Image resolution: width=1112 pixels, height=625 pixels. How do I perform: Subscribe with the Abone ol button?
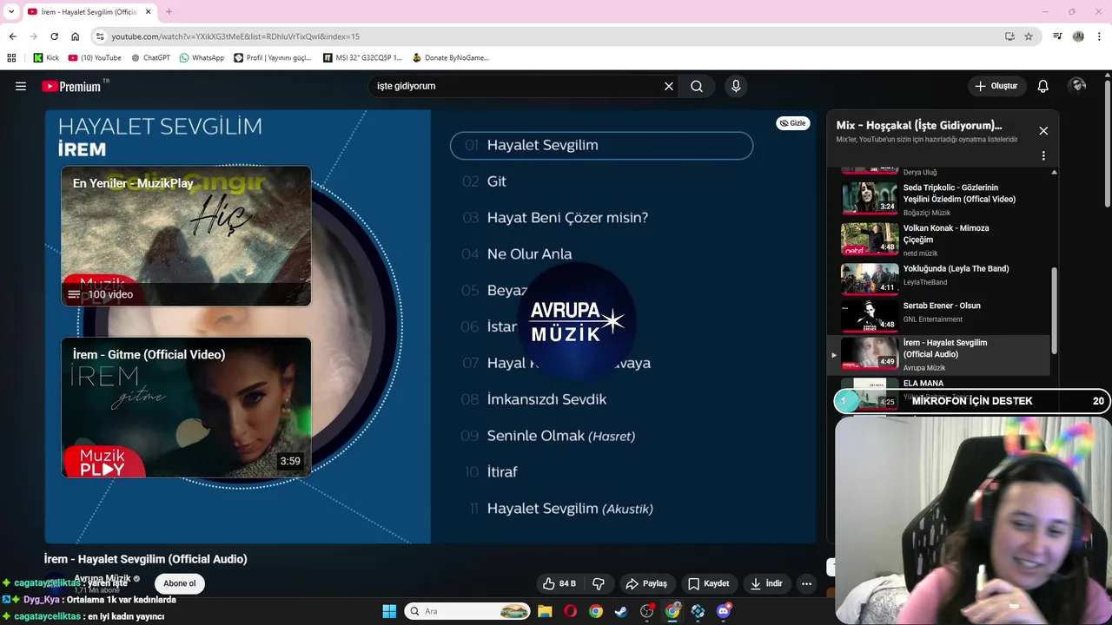pyautogui.click(x=180, y=583)
